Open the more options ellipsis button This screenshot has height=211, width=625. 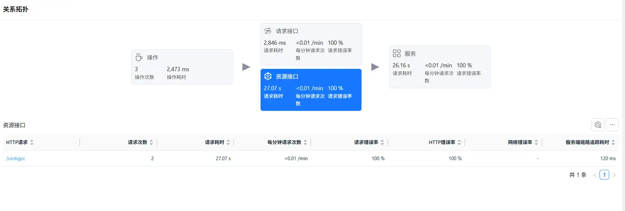coord(612,125)
